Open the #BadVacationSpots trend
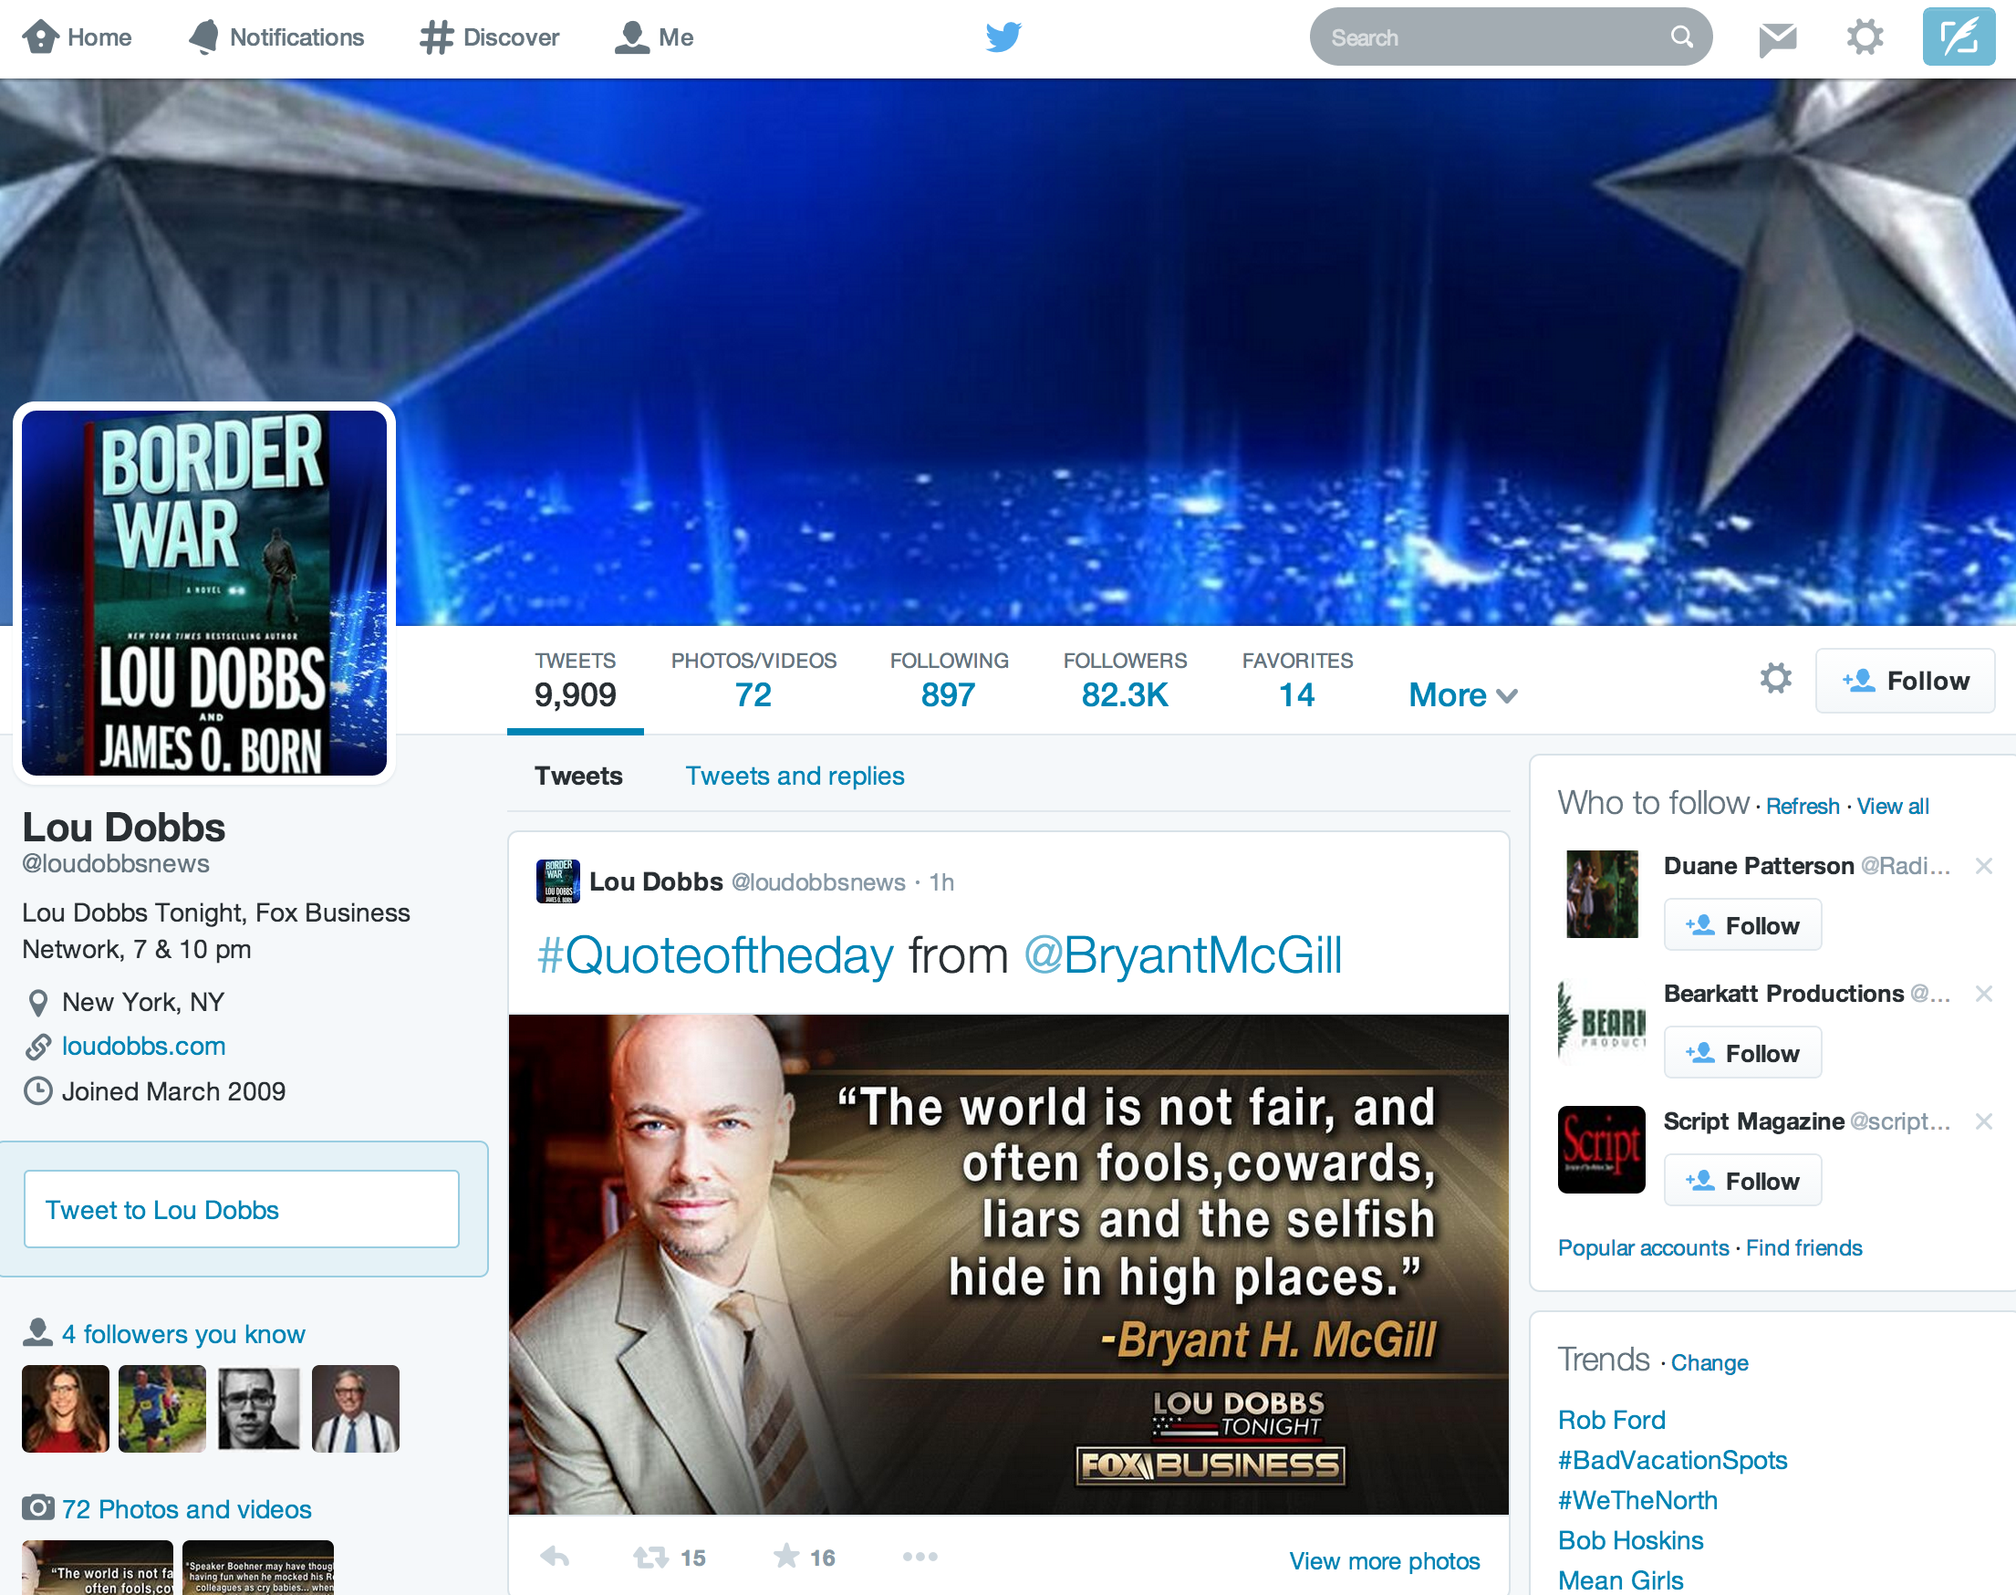 (x=1672, y=1461)
